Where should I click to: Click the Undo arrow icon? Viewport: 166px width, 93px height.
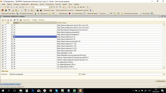[27, 7]
